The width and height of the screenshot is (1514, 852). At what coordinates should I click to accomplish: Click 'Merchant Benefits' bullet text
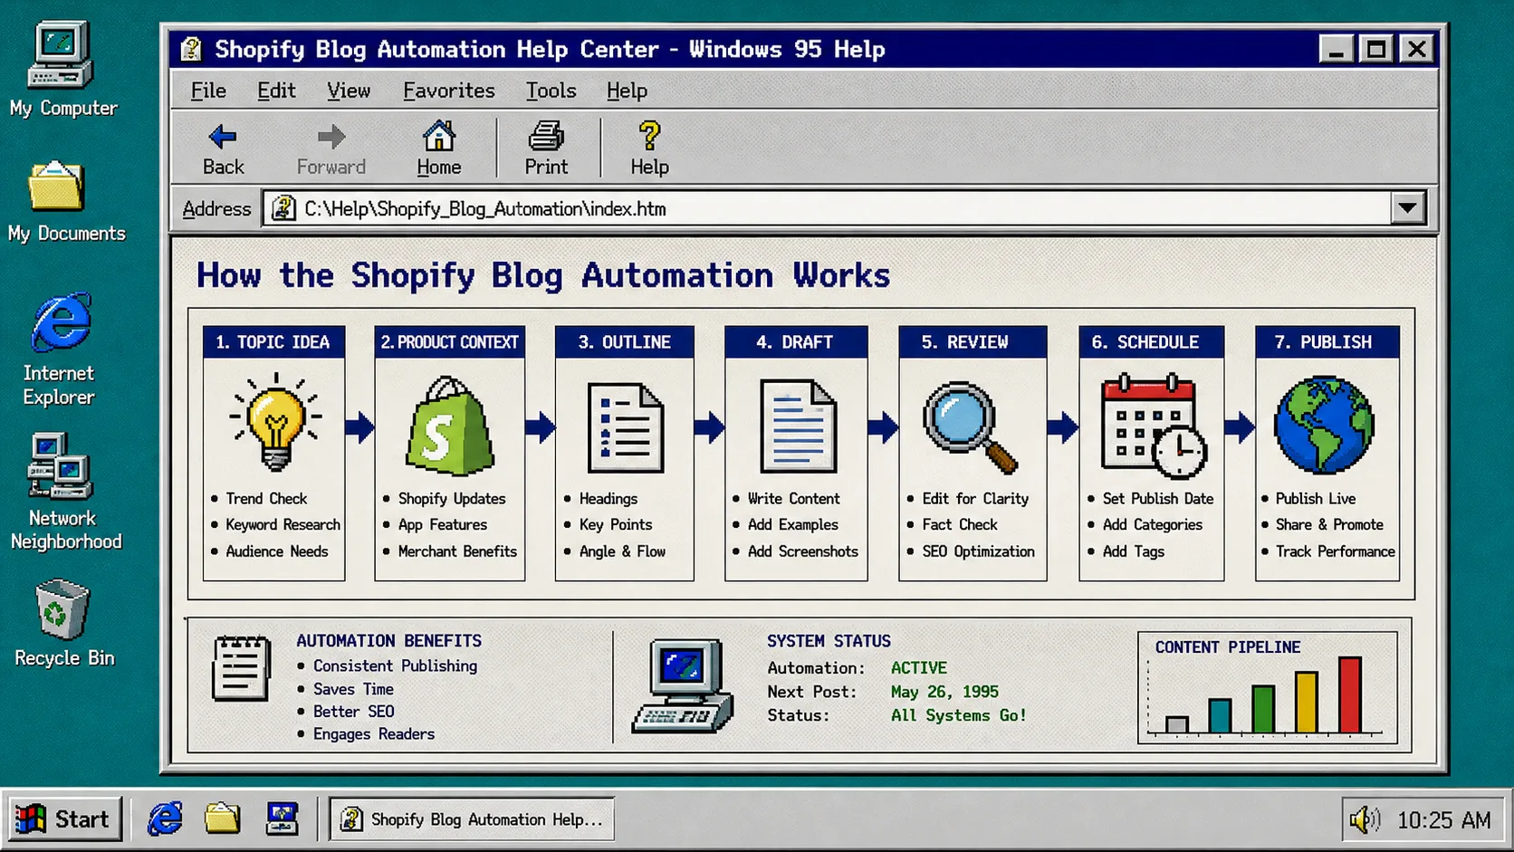click(x=457, y=551)
